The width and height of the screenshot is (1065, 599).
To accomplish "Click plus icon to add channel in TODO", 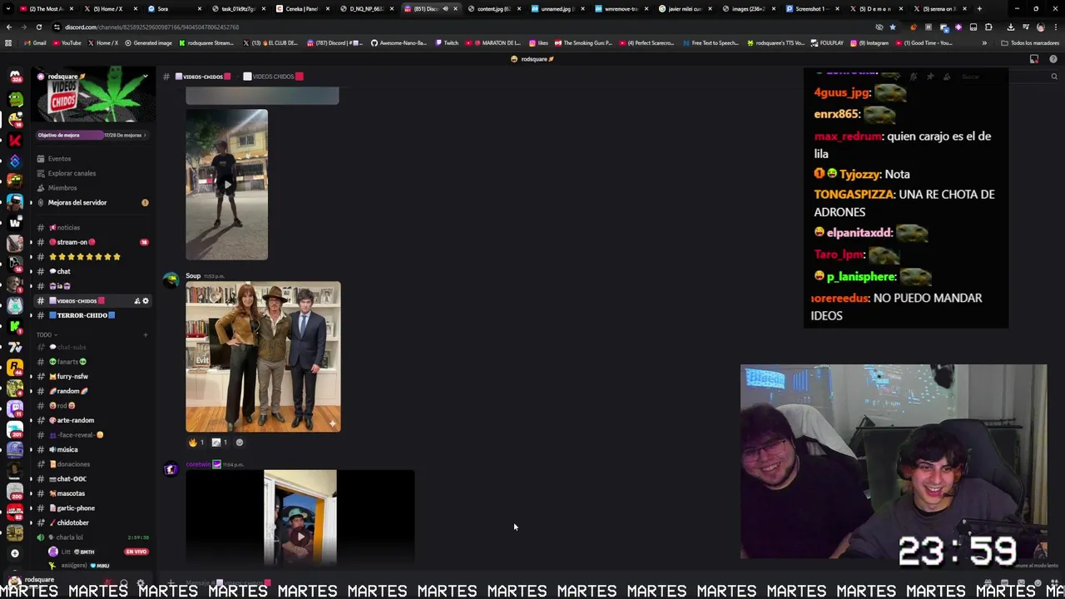I will (x=146, y=334).
